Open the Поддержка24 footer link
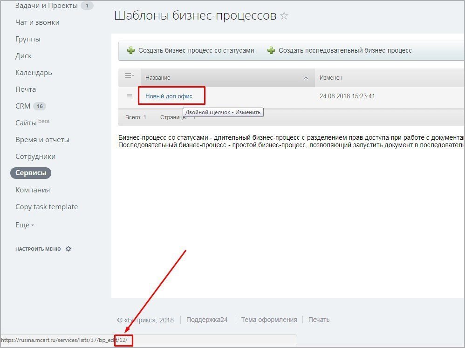Screen dimensions: 465x348 207,320
